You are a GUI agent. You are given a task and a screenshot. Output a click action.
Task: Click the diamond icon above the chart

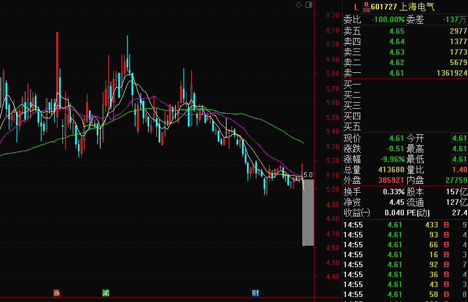[298, 5]
